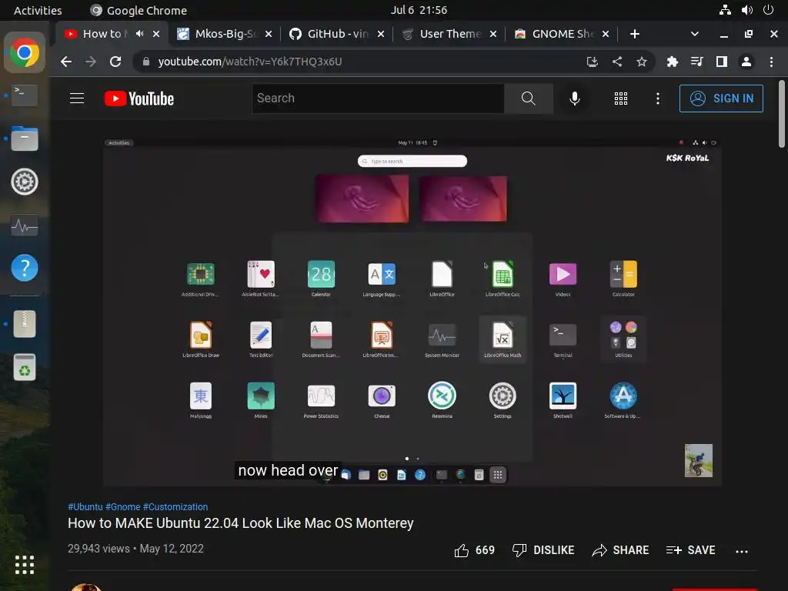Close the GitHub tab

click(x=381, y=34)
